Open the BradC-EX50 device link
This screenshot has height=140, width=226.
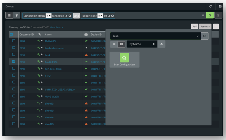51,62
